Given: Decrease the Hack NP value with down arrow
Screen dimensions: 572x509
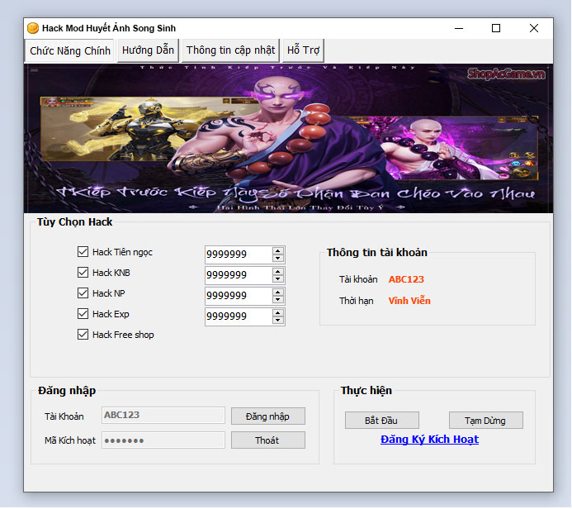Looking at the screenshot, I should tap(278, 300).
